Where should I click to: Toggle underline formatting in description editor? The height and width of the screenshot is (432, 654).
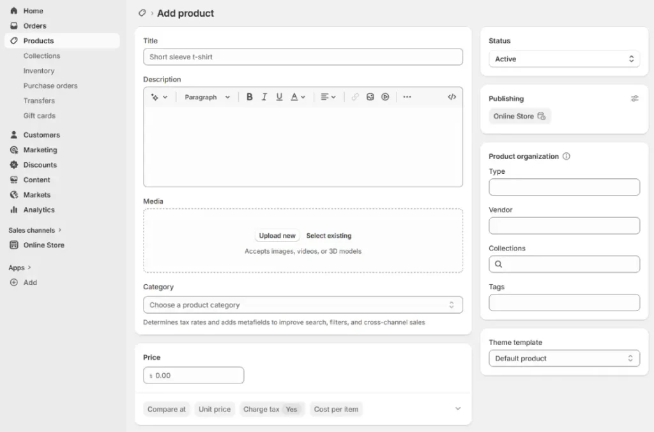[x=280, y=97]
